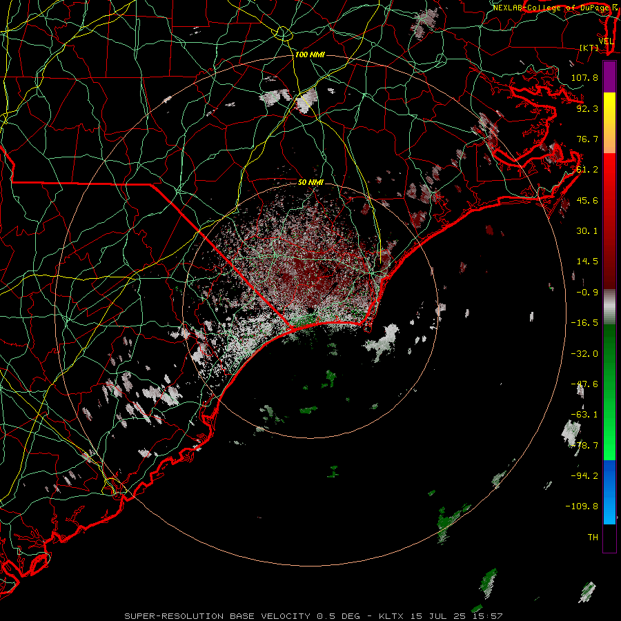Click the 61.2 velocity scale value

click(x=587, y=170)
